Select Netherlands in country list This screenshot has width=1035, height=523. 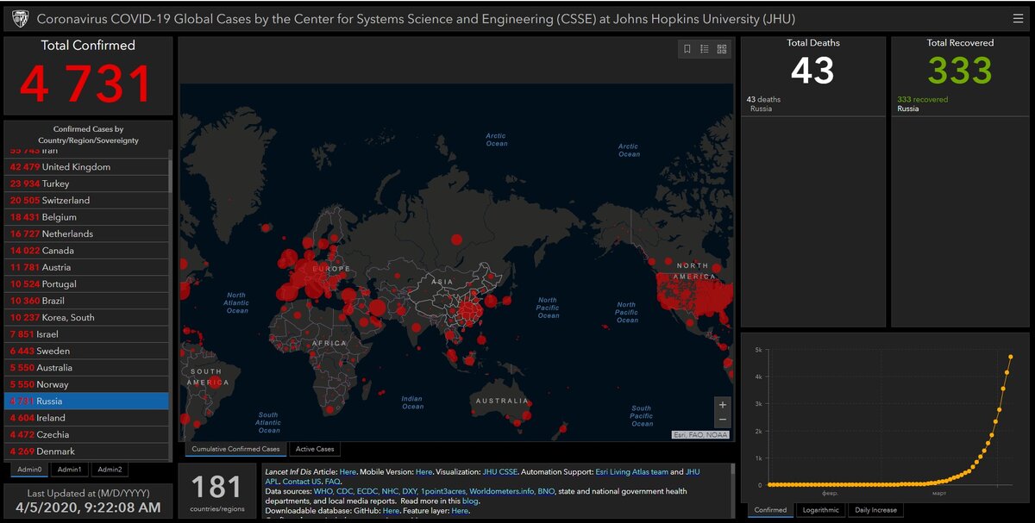pyautogui.click(x=86, y=233)
